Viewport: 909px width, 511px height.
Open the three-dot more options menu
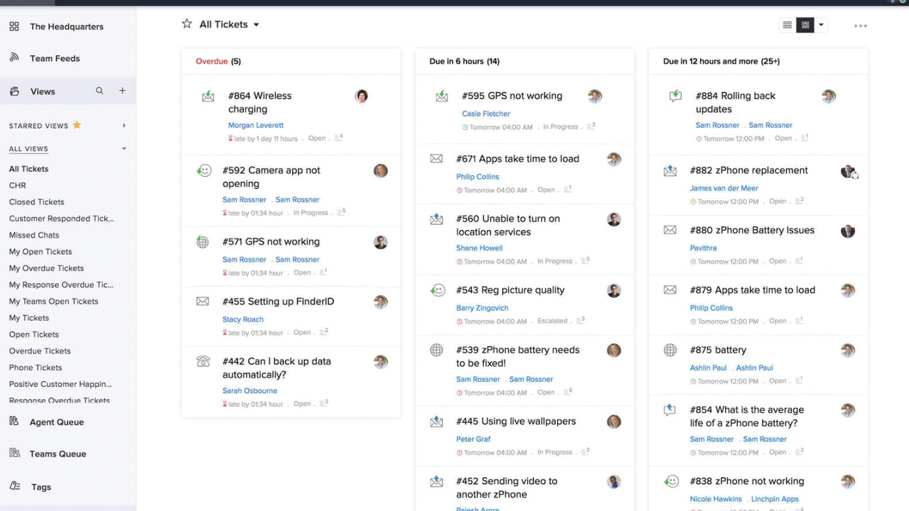[860, 26]
